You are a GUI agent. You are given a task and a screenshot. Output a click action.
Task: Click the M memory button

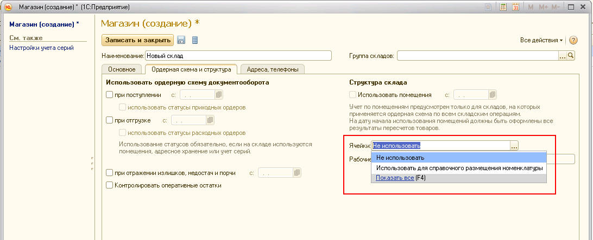point(531,7)
